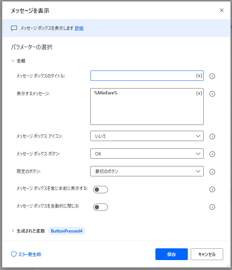
Task: Click the 保存 button
Action: 172,254
